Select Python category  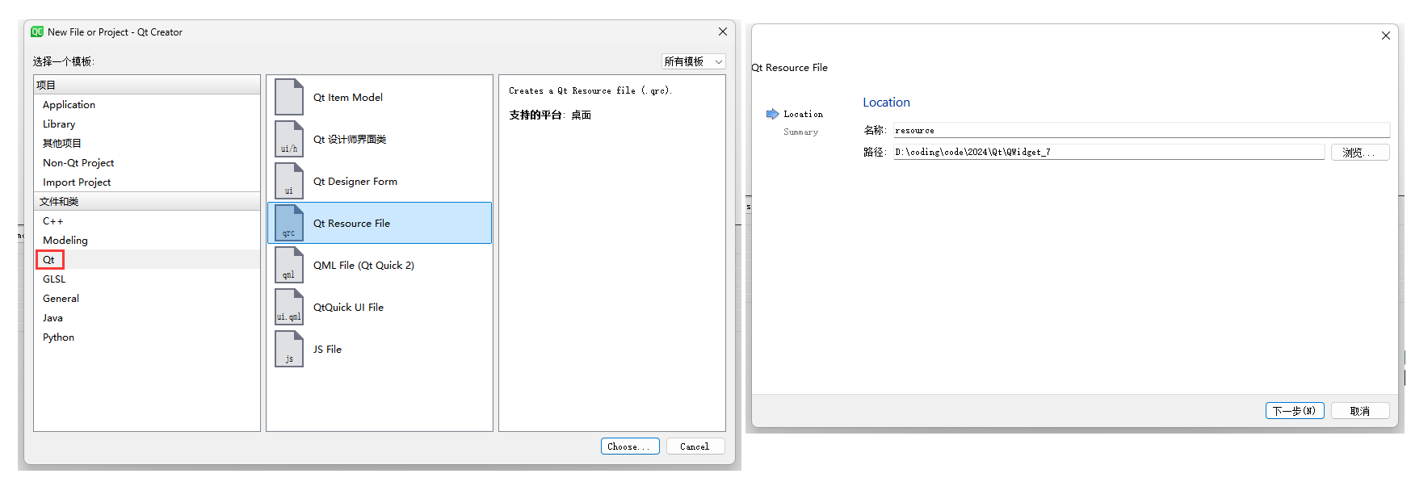[146, 337]
